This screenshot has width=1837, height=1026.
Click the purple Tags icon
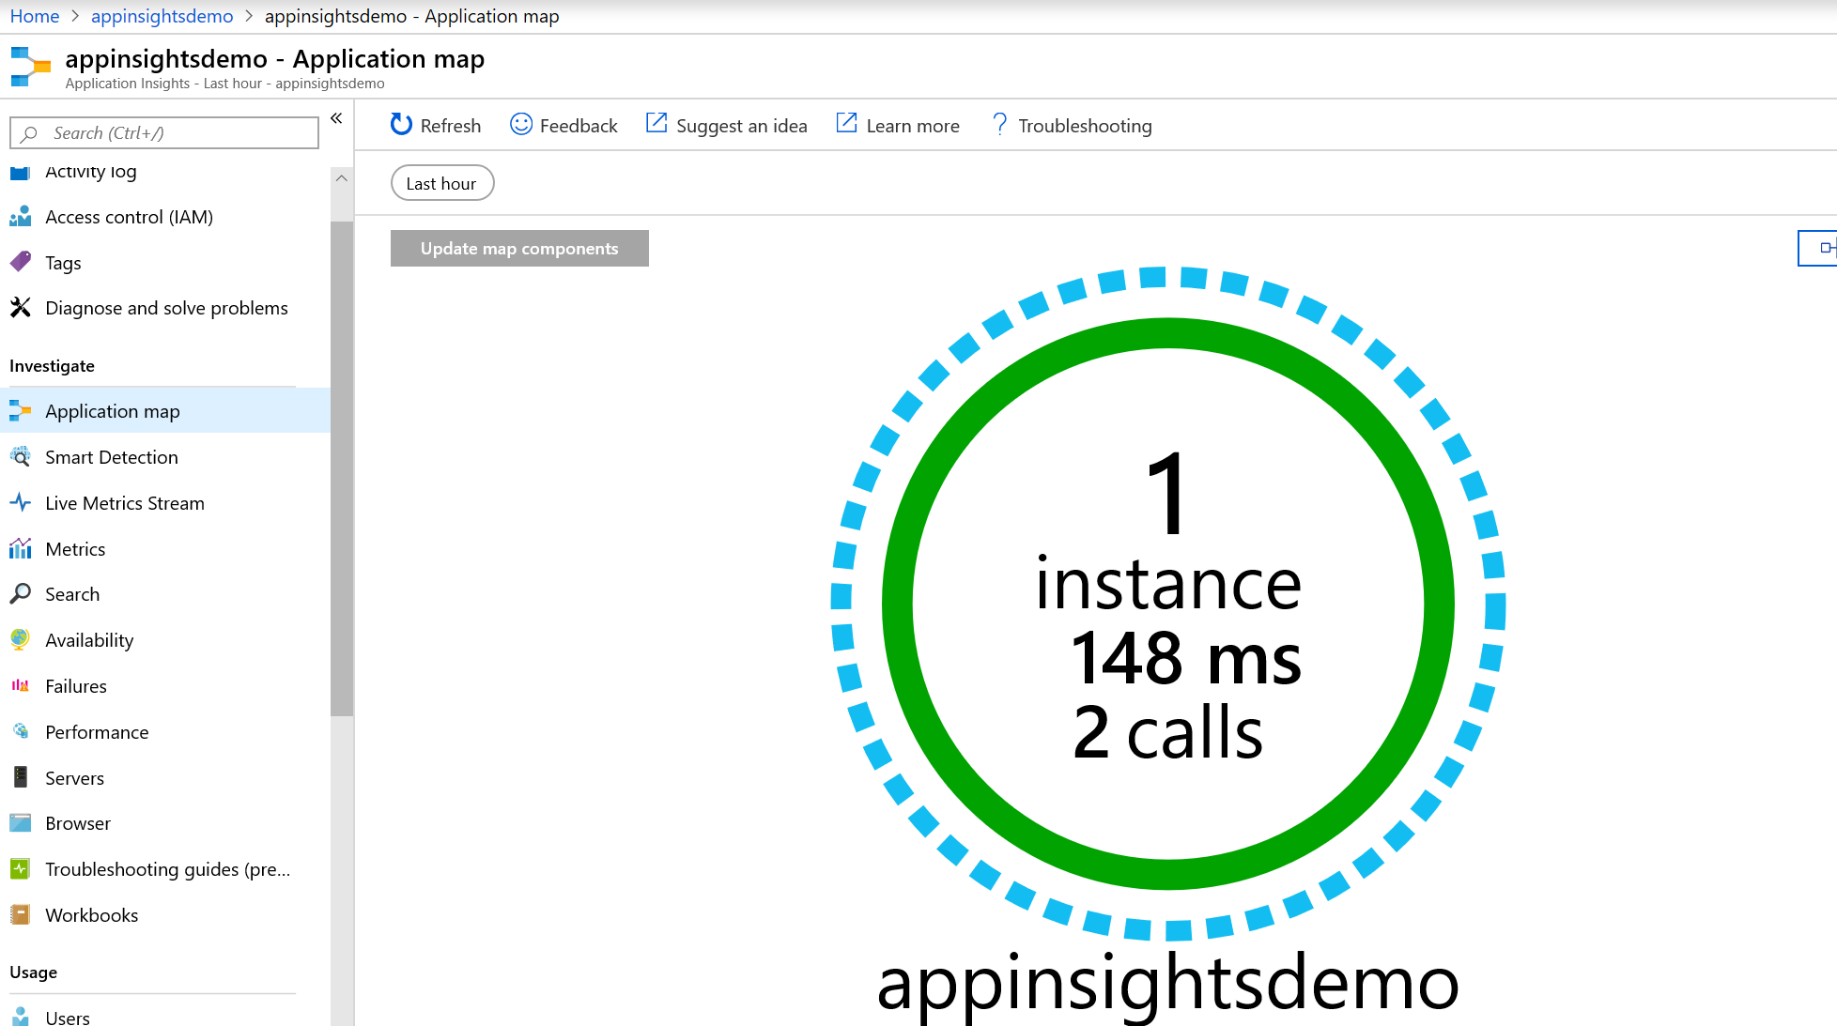click(20, 262)
